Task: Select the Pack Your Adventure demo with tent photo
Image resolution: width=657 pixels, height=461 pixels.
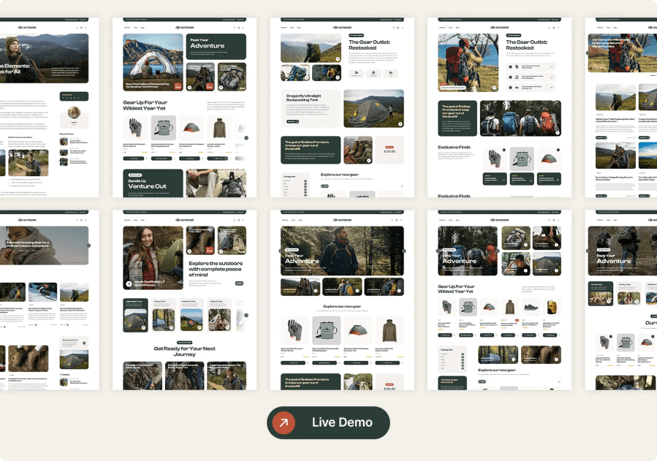Action: point(184,107)
